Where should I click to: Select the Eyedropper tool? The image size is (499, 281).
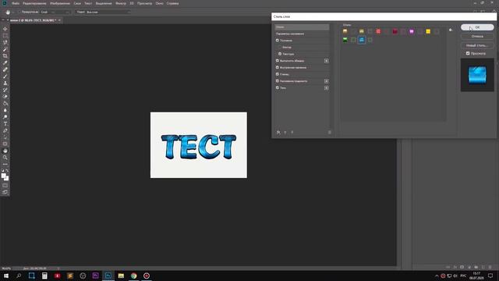point(5,62)
